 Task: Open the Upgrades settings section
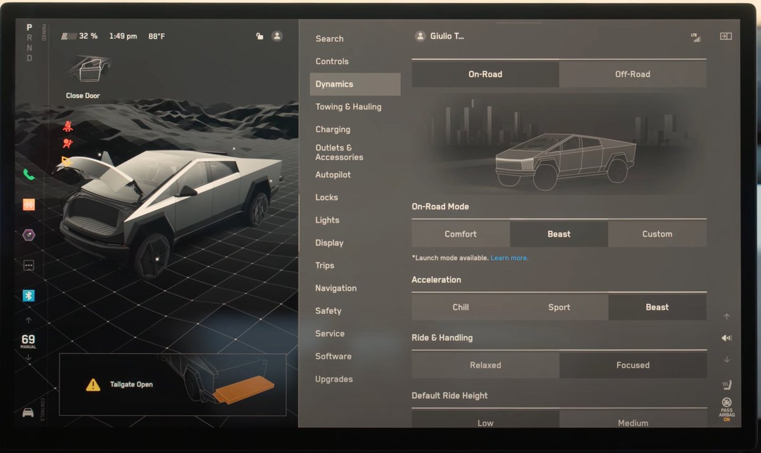tap(334, 379)
